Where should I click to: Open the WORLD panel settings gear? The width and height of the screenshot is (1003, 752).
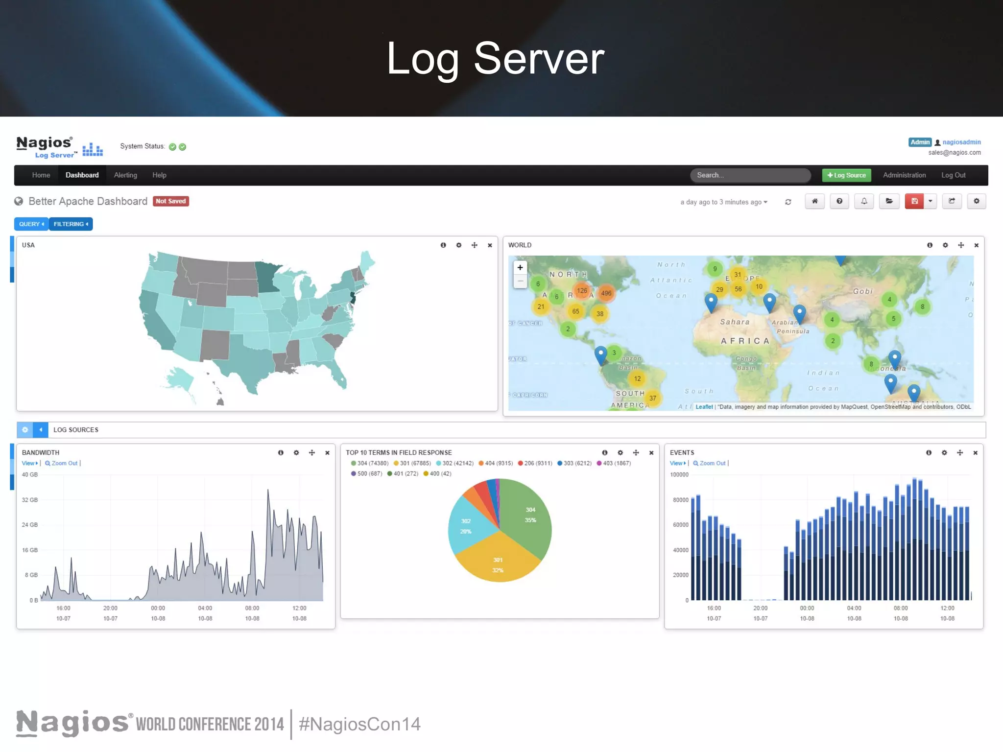(945, 245)
